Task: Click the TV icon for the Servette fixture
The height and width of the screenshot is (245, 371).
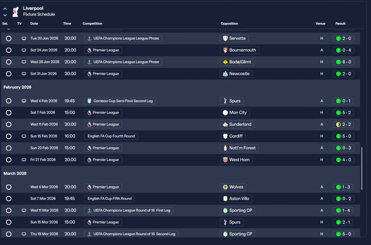Action: click(24, 39)
